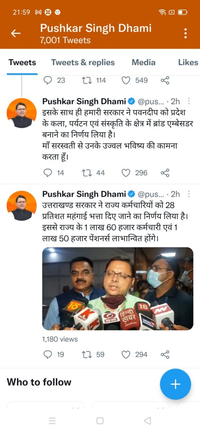Retweet the tweet with 59 retweets

tap(87, 355)
